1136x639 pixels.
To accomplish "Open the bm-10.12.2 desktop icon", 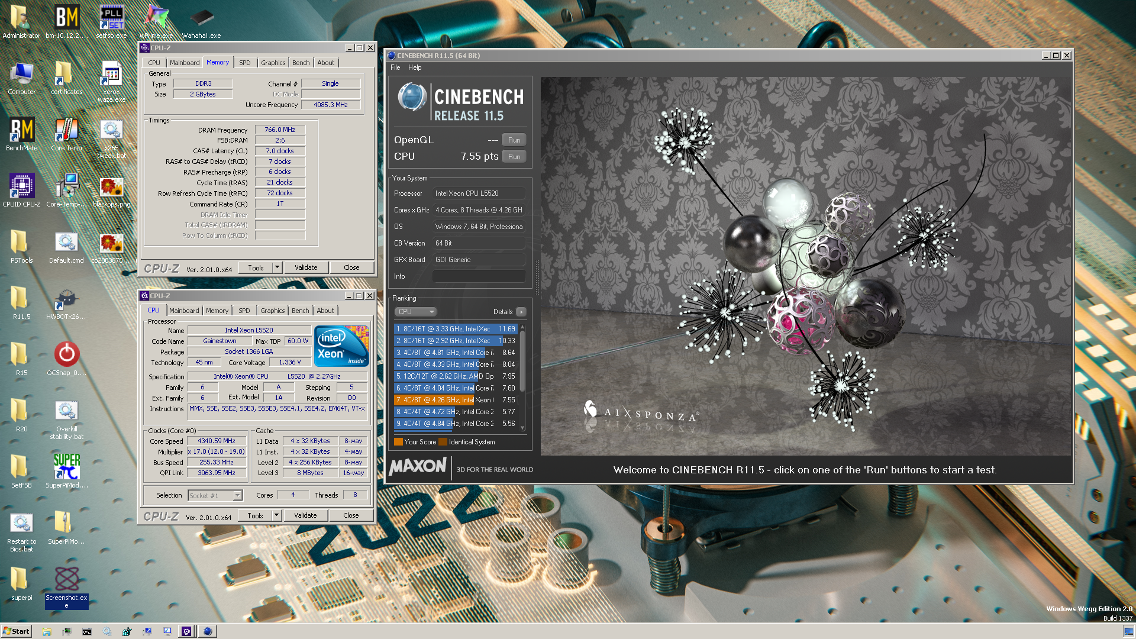I will 66,21.
